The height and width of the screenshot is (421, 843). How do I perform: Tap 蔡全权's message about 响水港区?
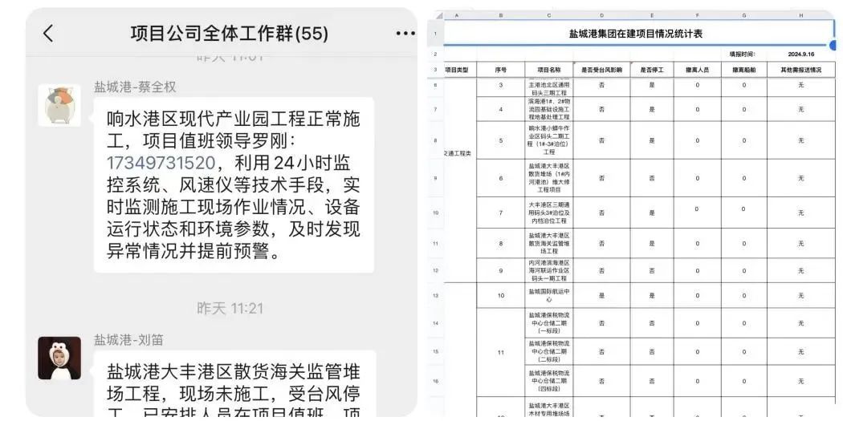[x=233, y=185]
